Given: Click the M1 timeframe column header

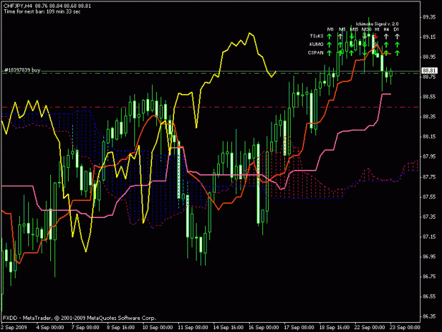Looking at the screenshot, I should [x=330, y=29].
